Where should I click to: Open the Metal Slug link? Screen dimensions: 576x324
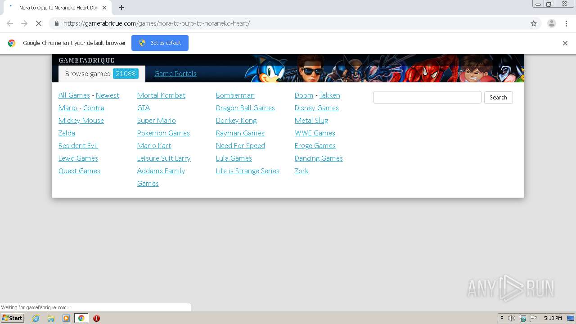[311, 121]
